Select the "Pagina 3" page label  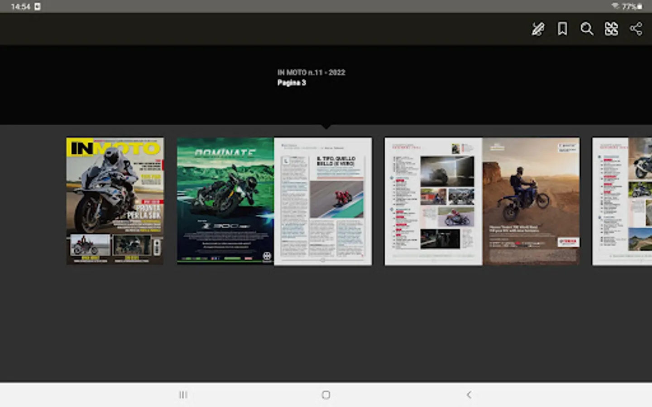click(292, 83)
